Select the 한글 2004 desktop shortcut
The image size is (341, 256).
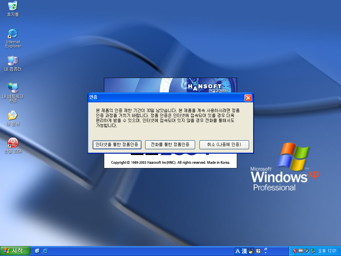pos(13,145)
